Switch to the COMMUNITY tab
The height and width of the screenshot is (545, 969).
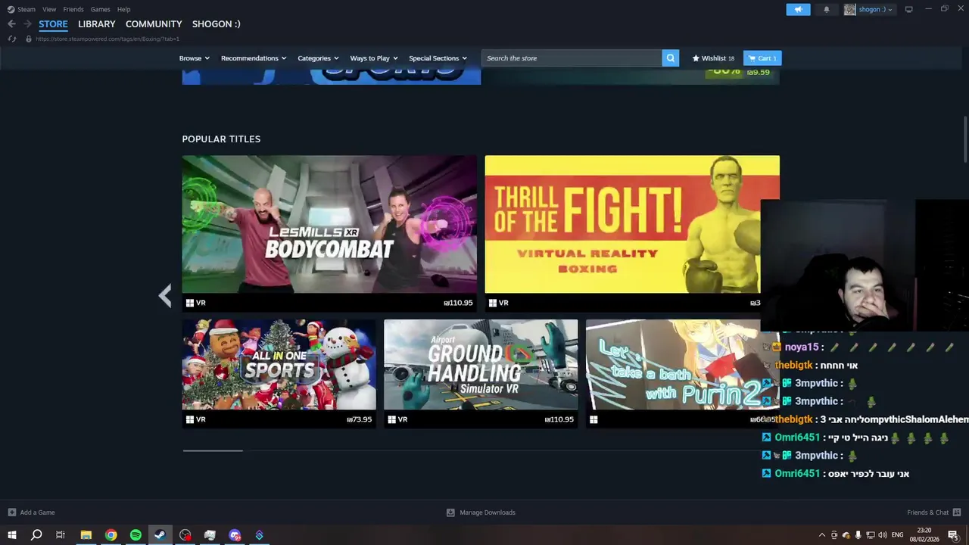click(x=154, y=24)
